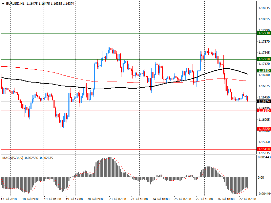Image resolution: width=271 pixels, height=203 pixels.
Task: Select the green 1.17730 price level label
Action: [x=264, y=33]
